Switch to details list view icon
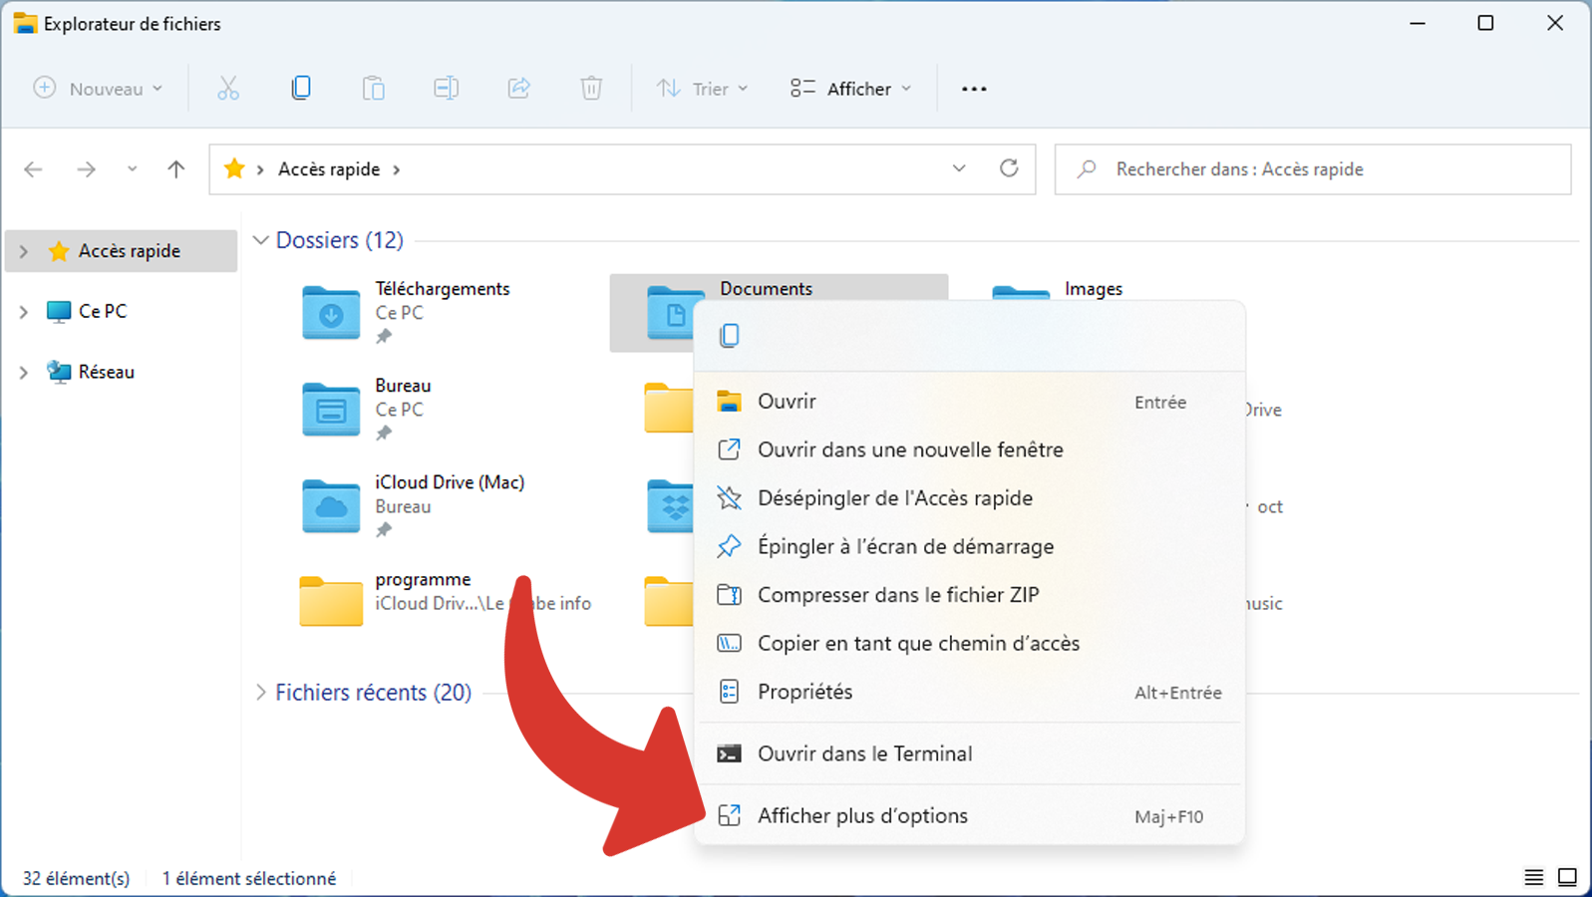1592x897 pixels. click(1533, 877)
